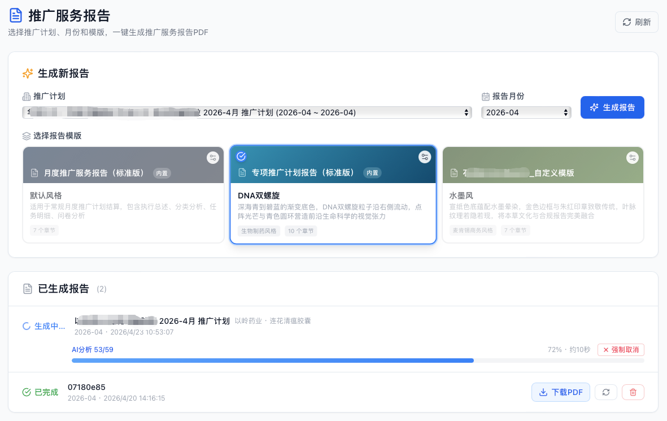Click the 10 个章节 tag
The height and width of the screenshot is (421, 667).
(x=301, y=231)
